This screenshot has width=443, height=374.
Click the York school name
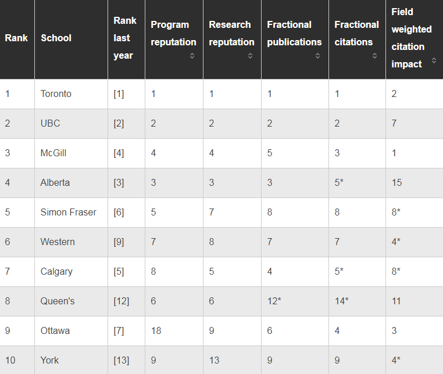click(x=50, y=360)
